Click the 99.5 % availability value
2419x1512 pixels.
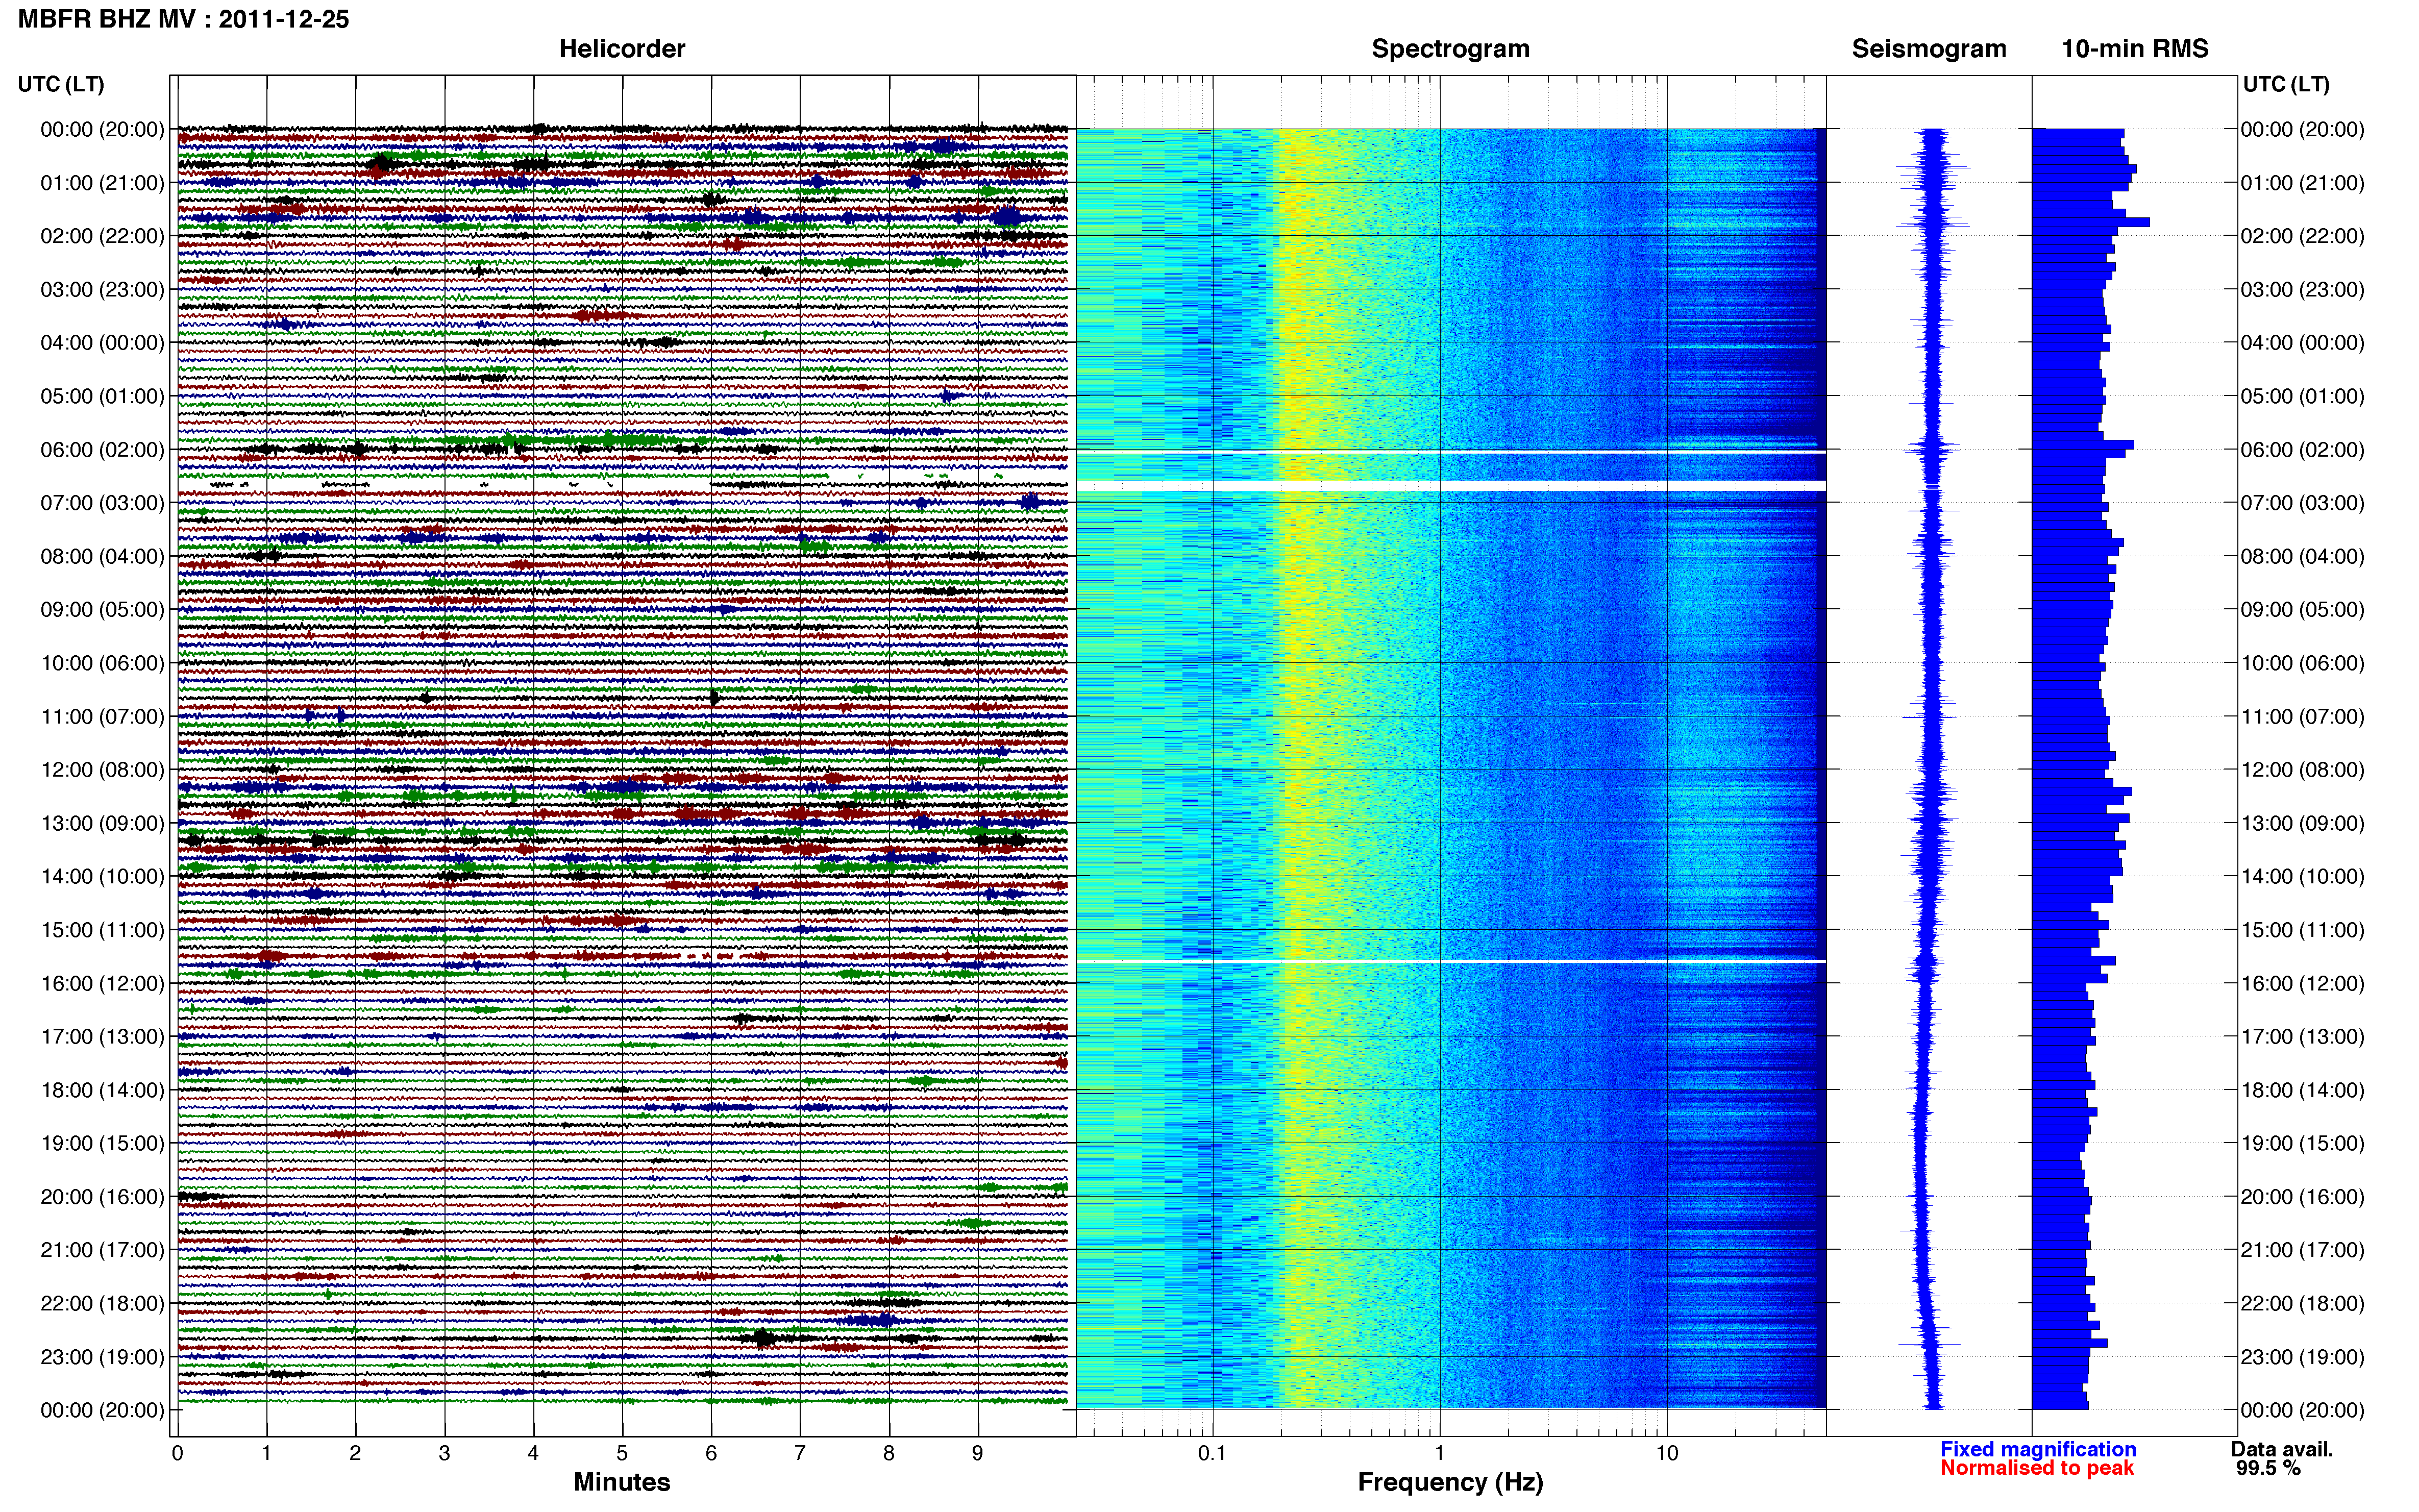point(2268,1468)
